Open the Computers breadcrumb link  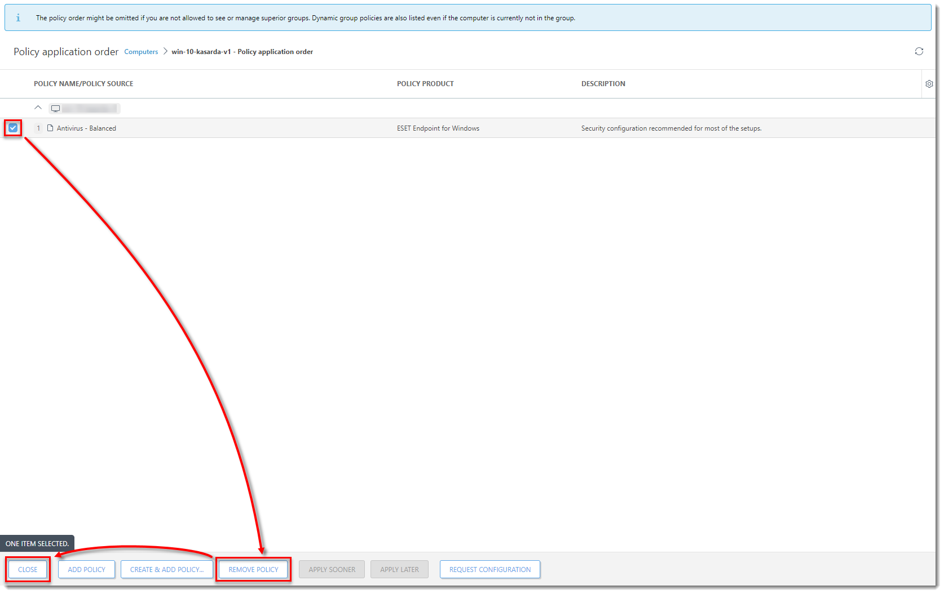click(x=140, y=51)
